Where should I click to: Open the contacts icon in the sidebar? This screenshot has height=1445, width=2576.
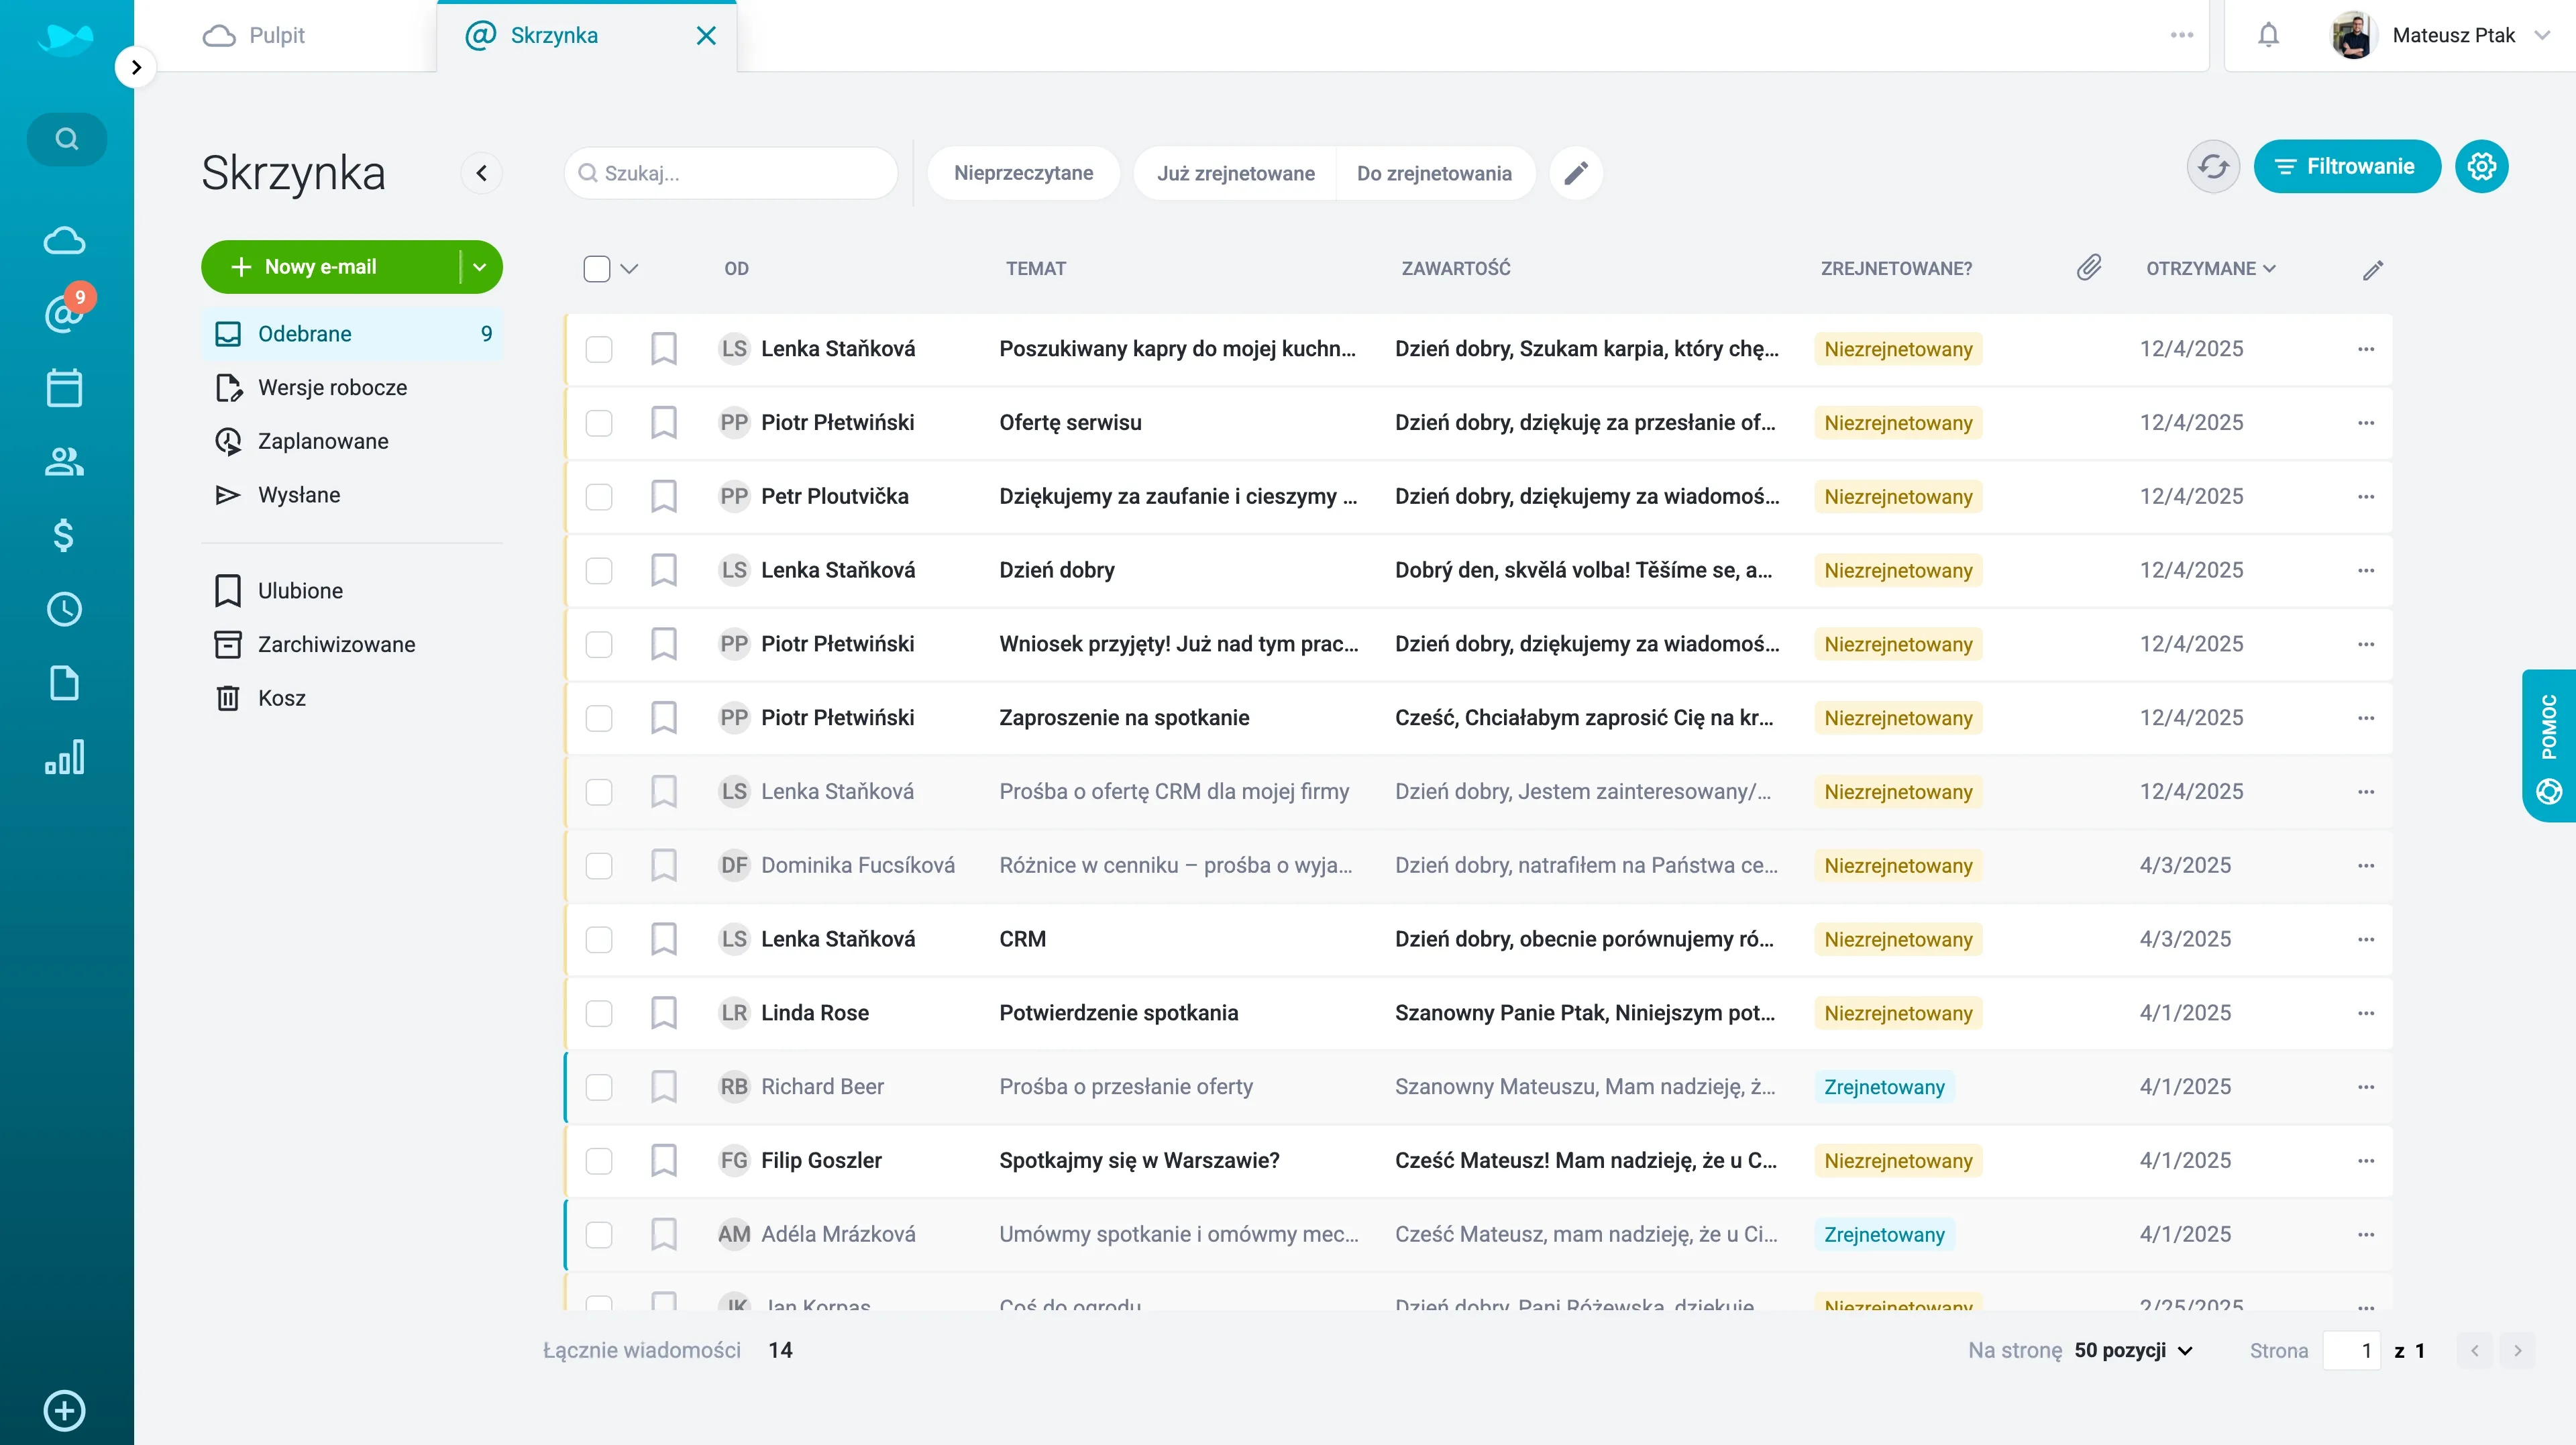point(64,462)
